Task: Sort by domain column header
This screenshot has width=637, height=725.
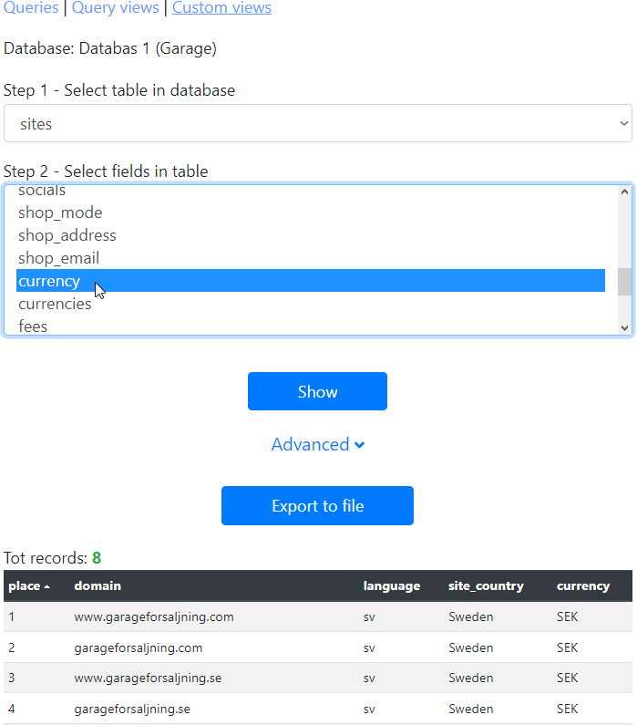Action: [x=98, y=586]
